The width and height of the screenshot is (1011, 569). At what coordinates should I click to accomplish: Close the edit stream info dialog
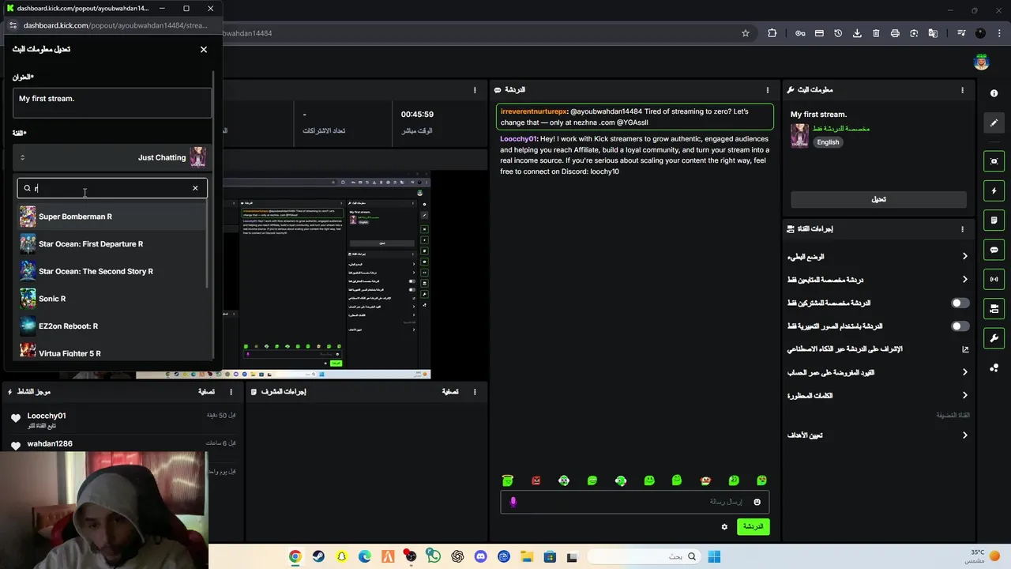pos(204,49)
